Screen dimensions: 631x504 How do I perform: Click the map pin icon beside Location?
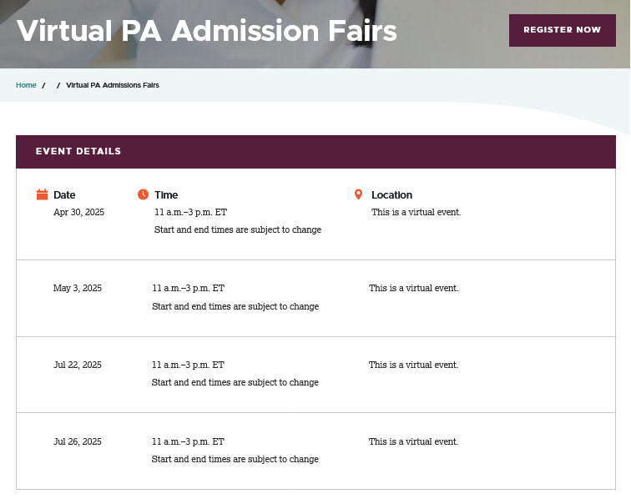pyautogui.click(x=359, y=194)
